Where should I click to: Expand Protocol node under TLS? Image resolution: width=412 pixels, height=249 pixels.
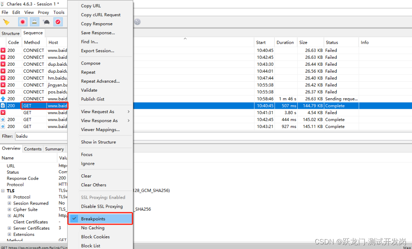pos(9,197)
